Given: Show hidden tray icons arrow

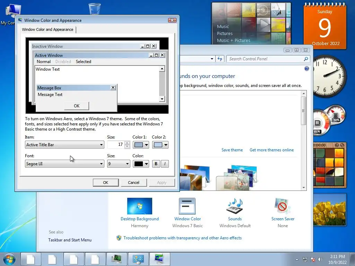Looking at the screenshot, I should tap(297, 259).
